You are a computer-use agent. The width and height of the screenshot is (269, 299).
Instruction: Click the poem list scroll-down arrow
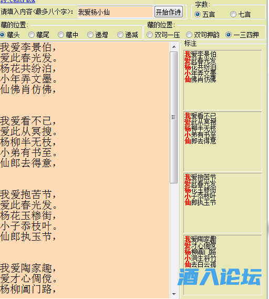pos(174,294)
